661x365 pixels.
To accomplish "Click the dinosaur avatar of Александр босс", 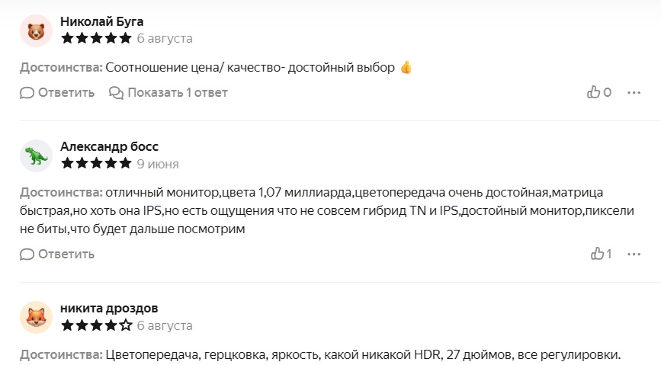I will [37, 156].
